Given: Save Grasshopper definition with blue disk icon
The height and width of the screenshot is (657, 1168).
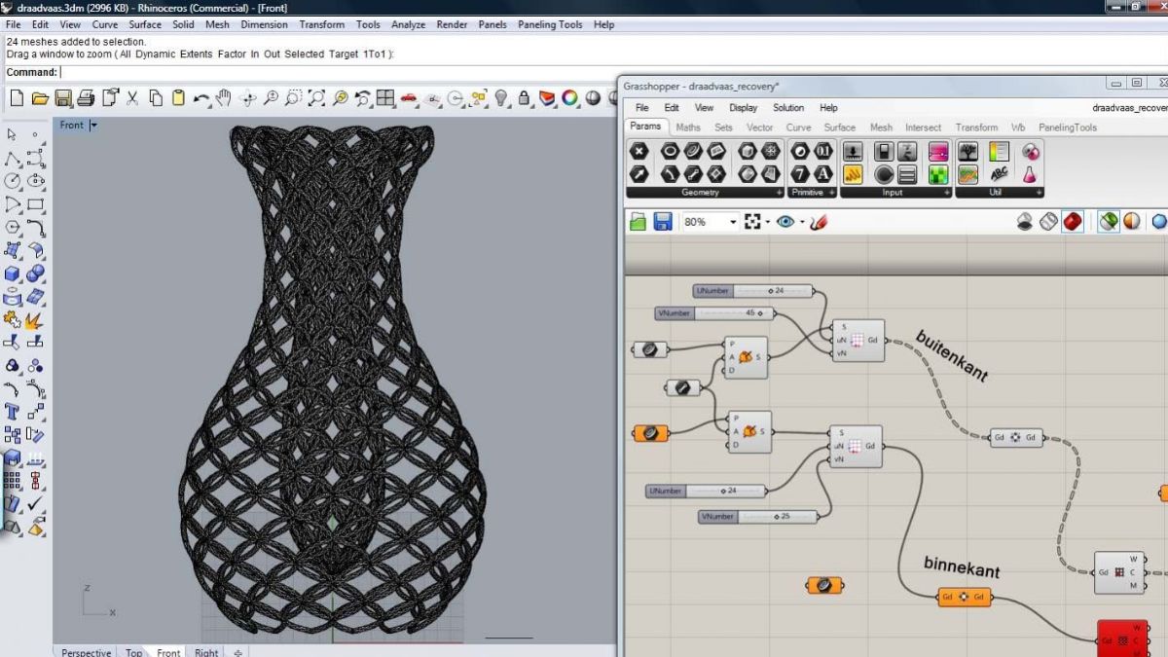Looking at the screenshot, I should (x=663, y=222).
